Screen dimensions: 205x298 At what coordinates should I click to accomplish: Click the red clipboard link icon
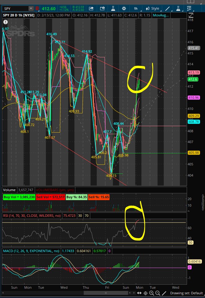tap(37, 9)
